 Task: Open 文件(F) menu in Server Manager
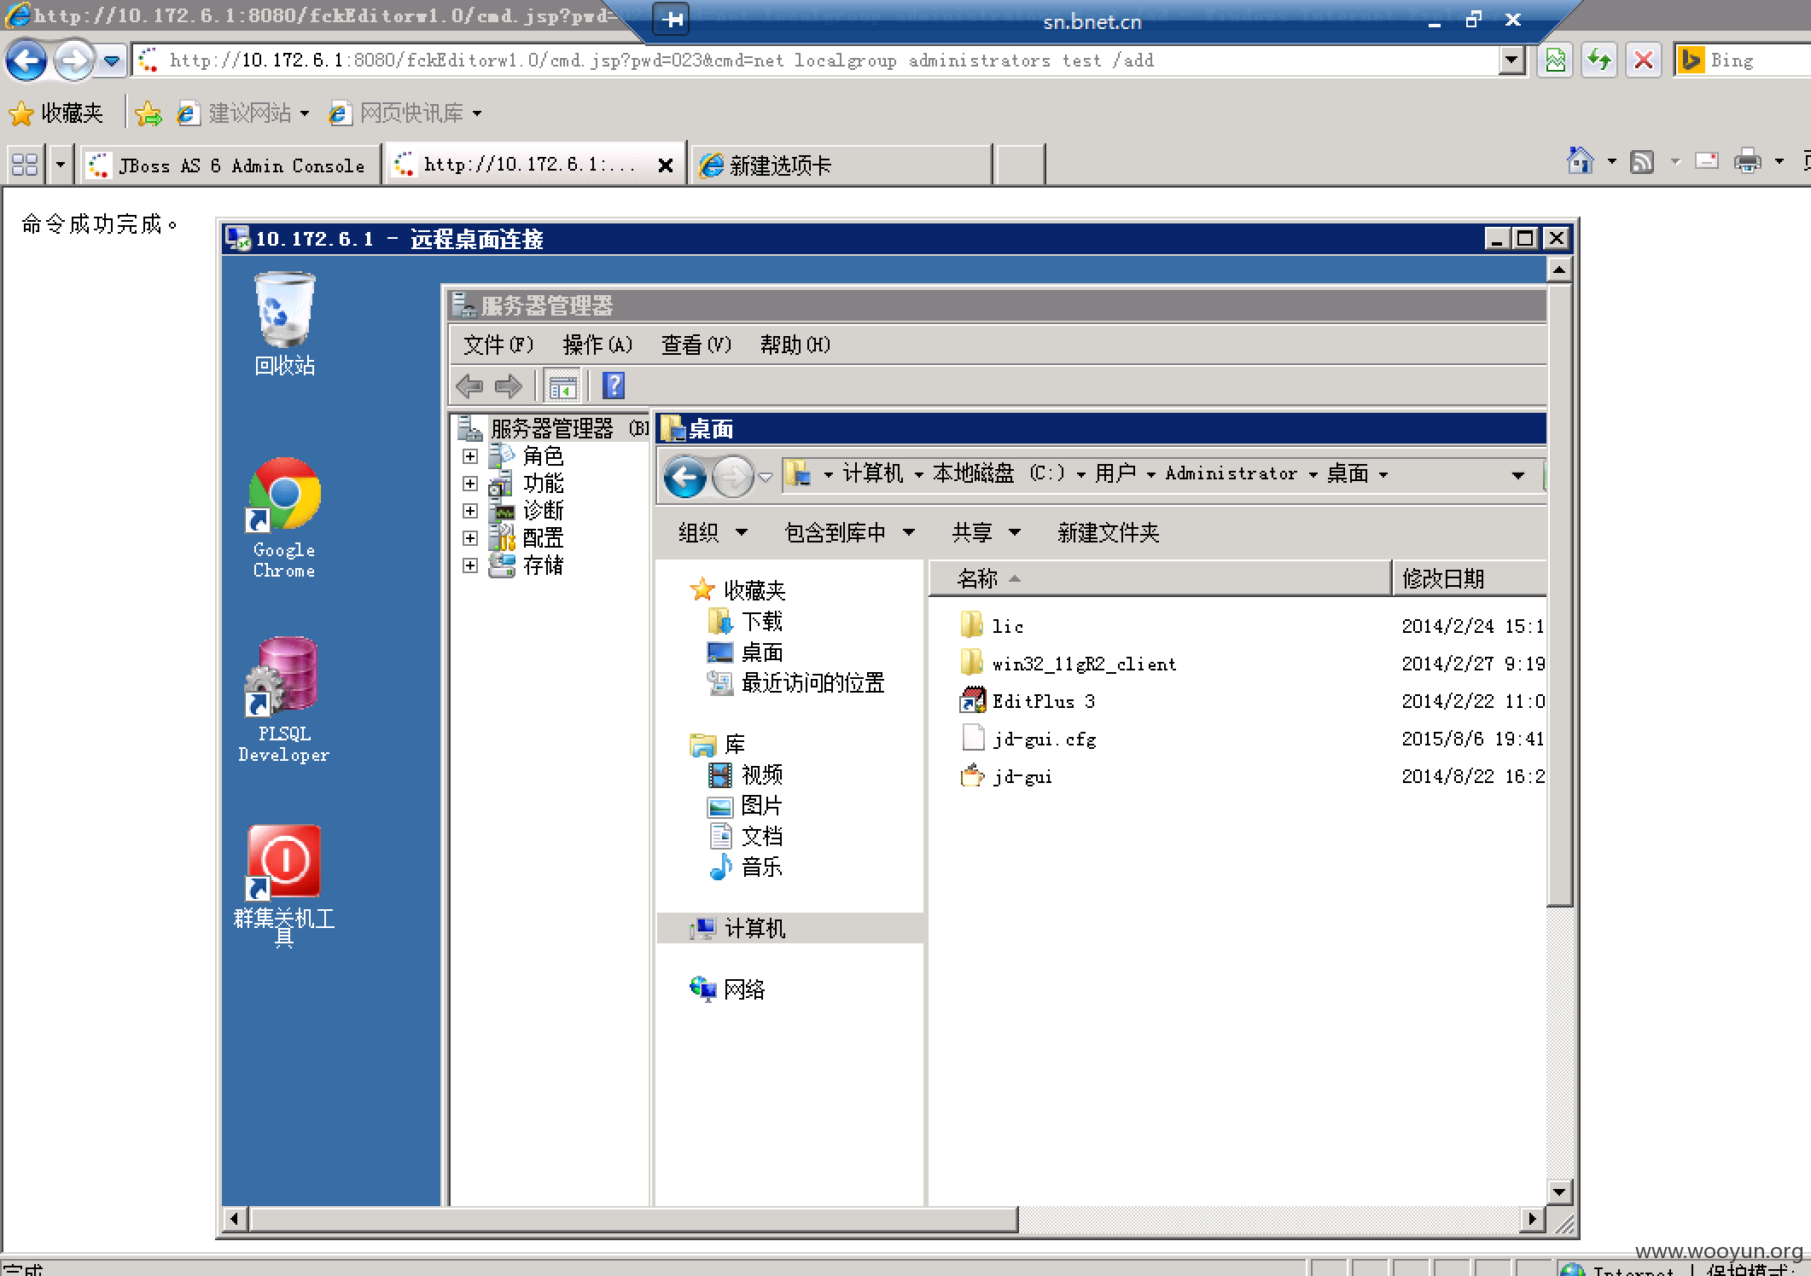point(498,345)
